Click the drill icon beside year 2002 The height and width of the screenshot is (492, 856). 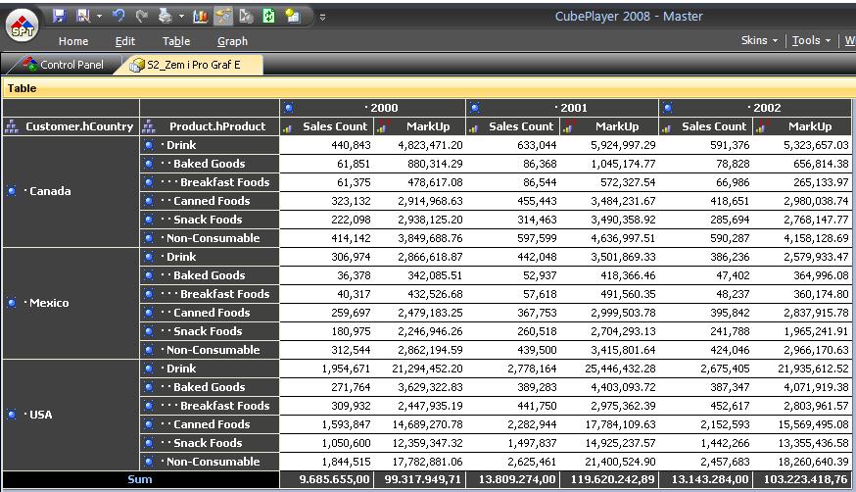667,108
